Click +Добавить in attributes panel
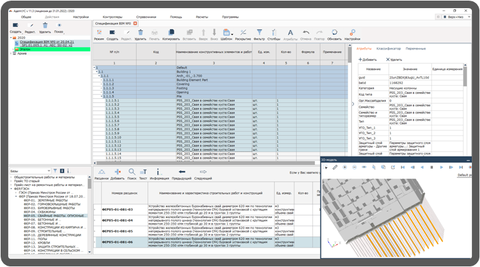The image size is (480, 267). pyautogui.click(x=368, y=60)
